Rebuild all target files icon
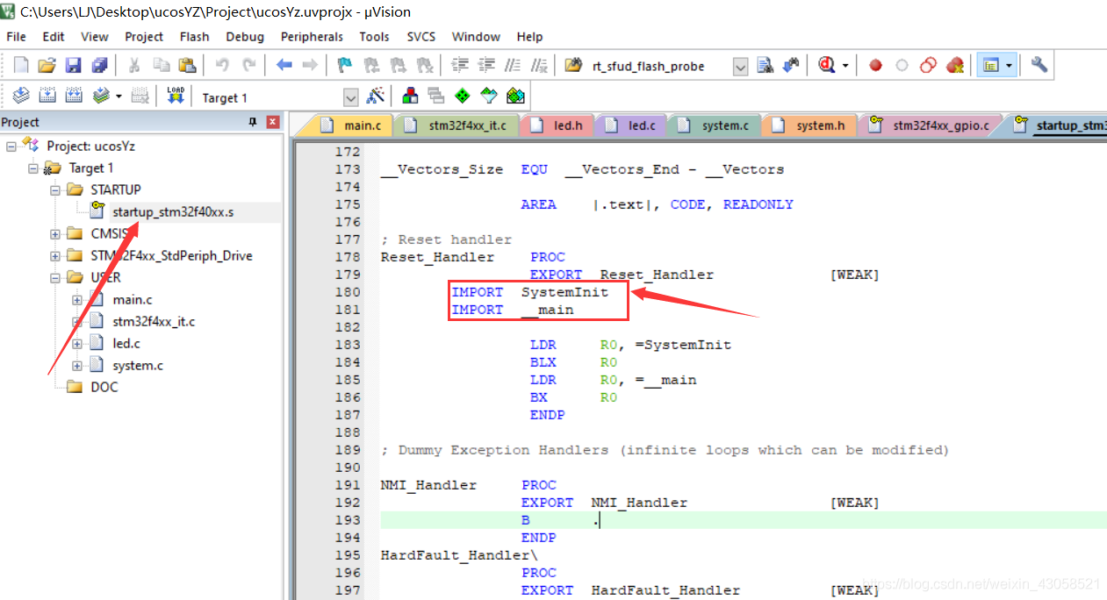The image size is (1107, 600). [75, 96]
